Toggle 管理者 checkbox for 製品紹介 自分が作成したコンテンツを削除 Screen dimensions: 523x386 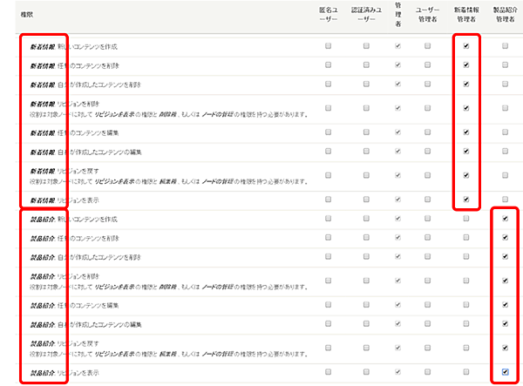click(x=397, y=259)
